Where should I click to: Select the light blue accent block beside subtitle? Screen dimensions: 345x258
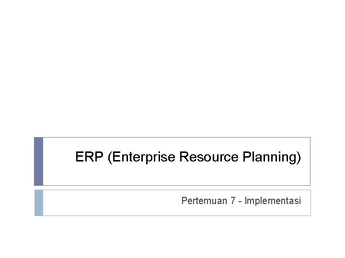[39, 203]
